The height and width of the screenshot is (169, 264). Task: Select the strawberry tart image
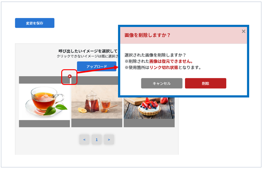[149, 108]
